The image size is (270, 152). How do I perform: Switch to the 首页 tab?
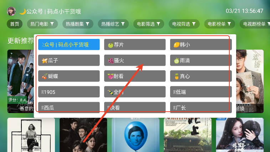tap(15, 24)
